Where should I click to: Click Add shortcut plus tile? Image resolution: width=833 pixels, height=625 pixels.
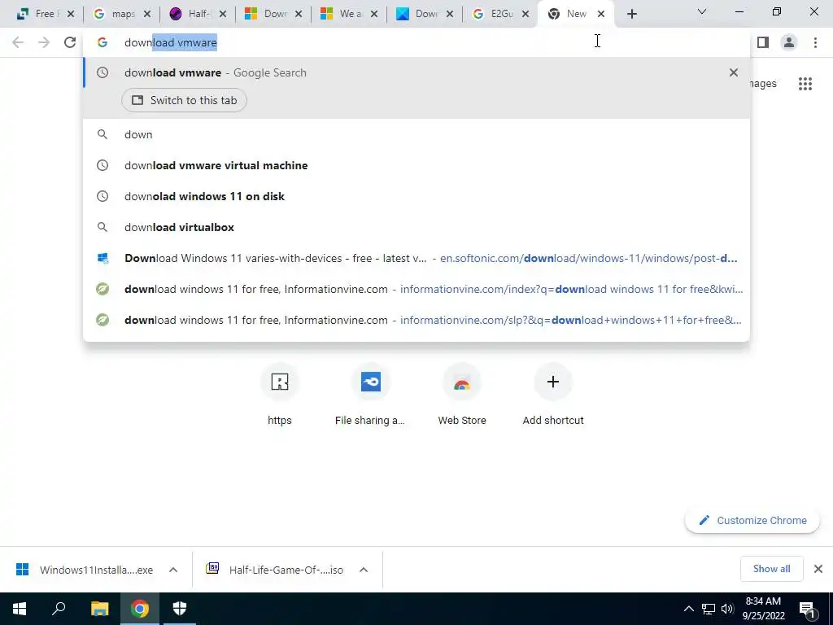point(553,396)
